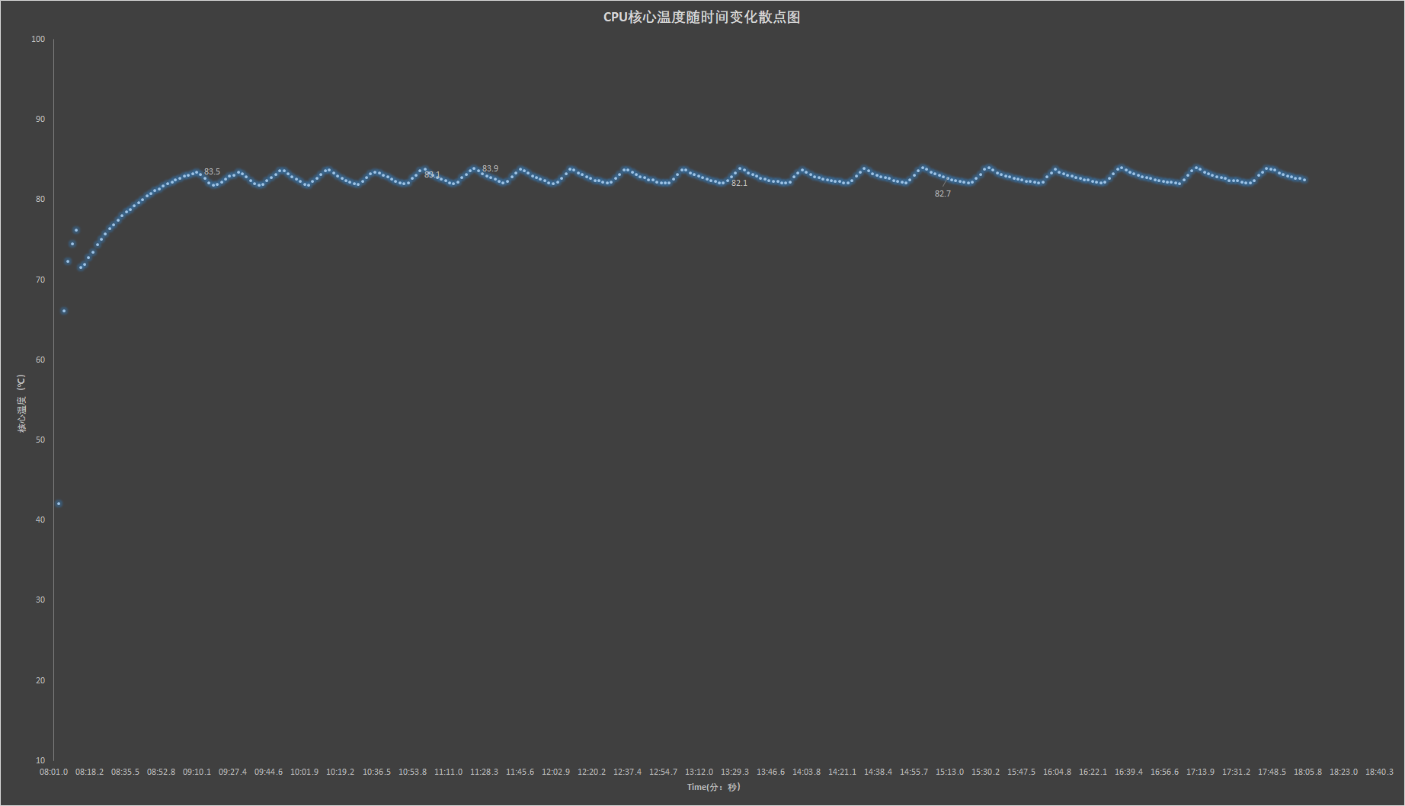Click the final data point of the series
Viewport: 1405px width, 806px height.
(1304, 180)
